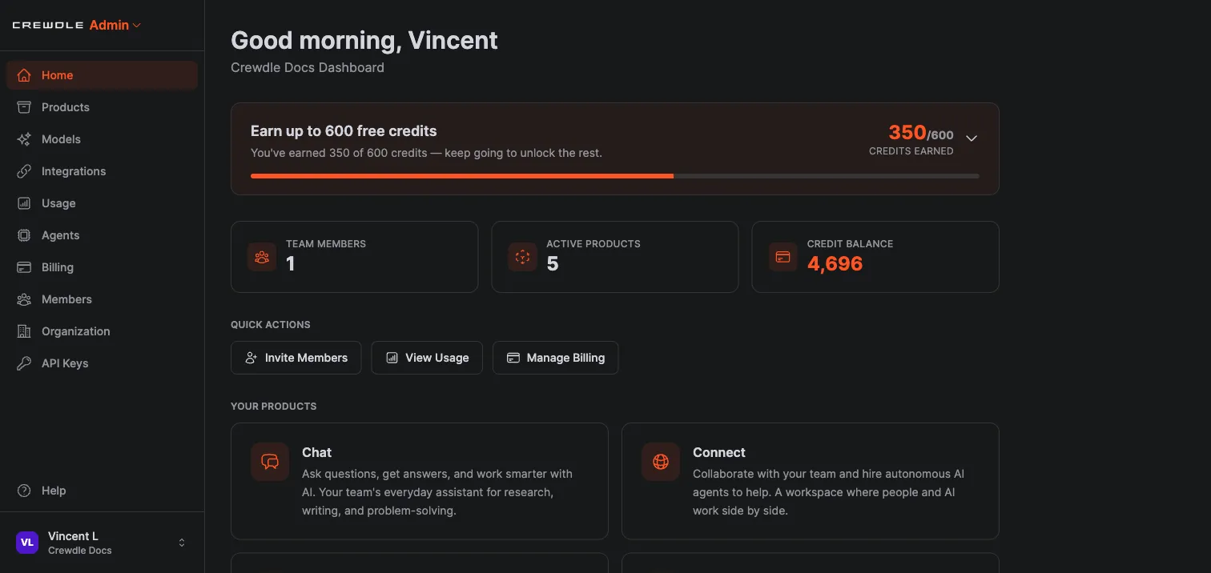Viewport: 1211px width, 573px height.
Task: Expand the free credits banner chevron
Action: click(972, 138)
